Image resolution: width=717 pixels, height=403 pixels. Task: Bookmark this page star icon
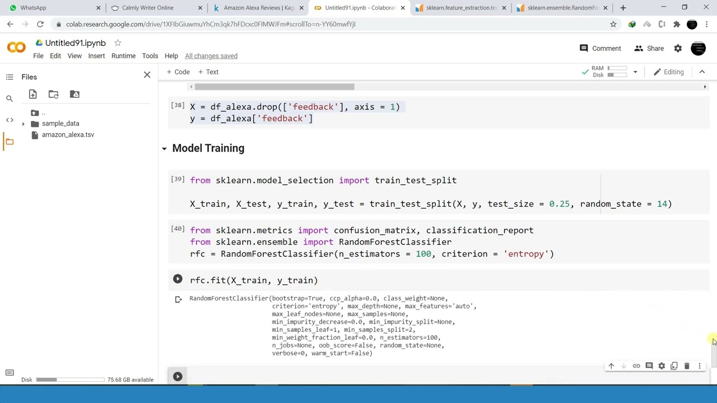[x=613, y=24]
